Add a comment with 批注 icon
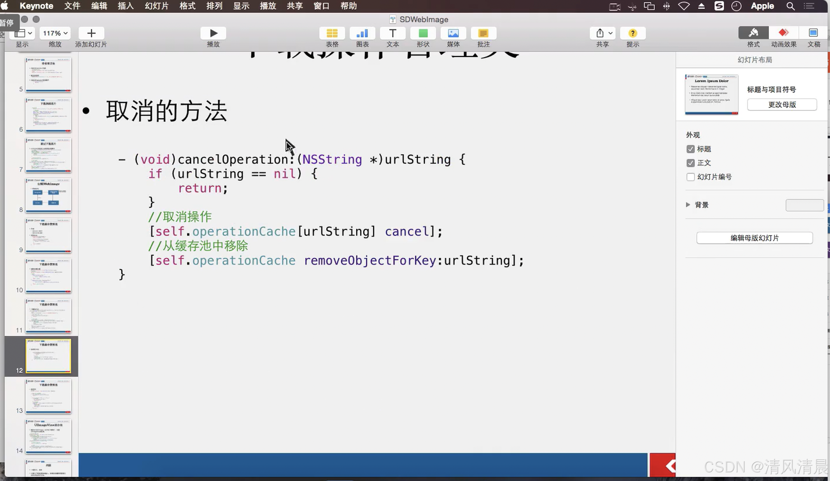The image size is (830, 481). pos(483,33)
